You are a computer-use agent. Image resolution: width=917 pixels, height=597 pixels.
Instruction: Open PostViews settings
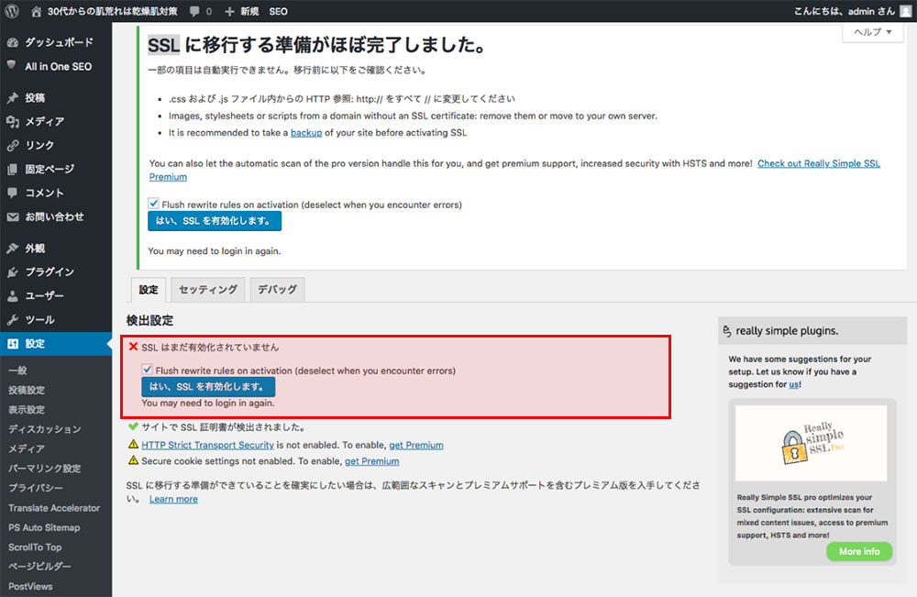(x=30, y=587)
